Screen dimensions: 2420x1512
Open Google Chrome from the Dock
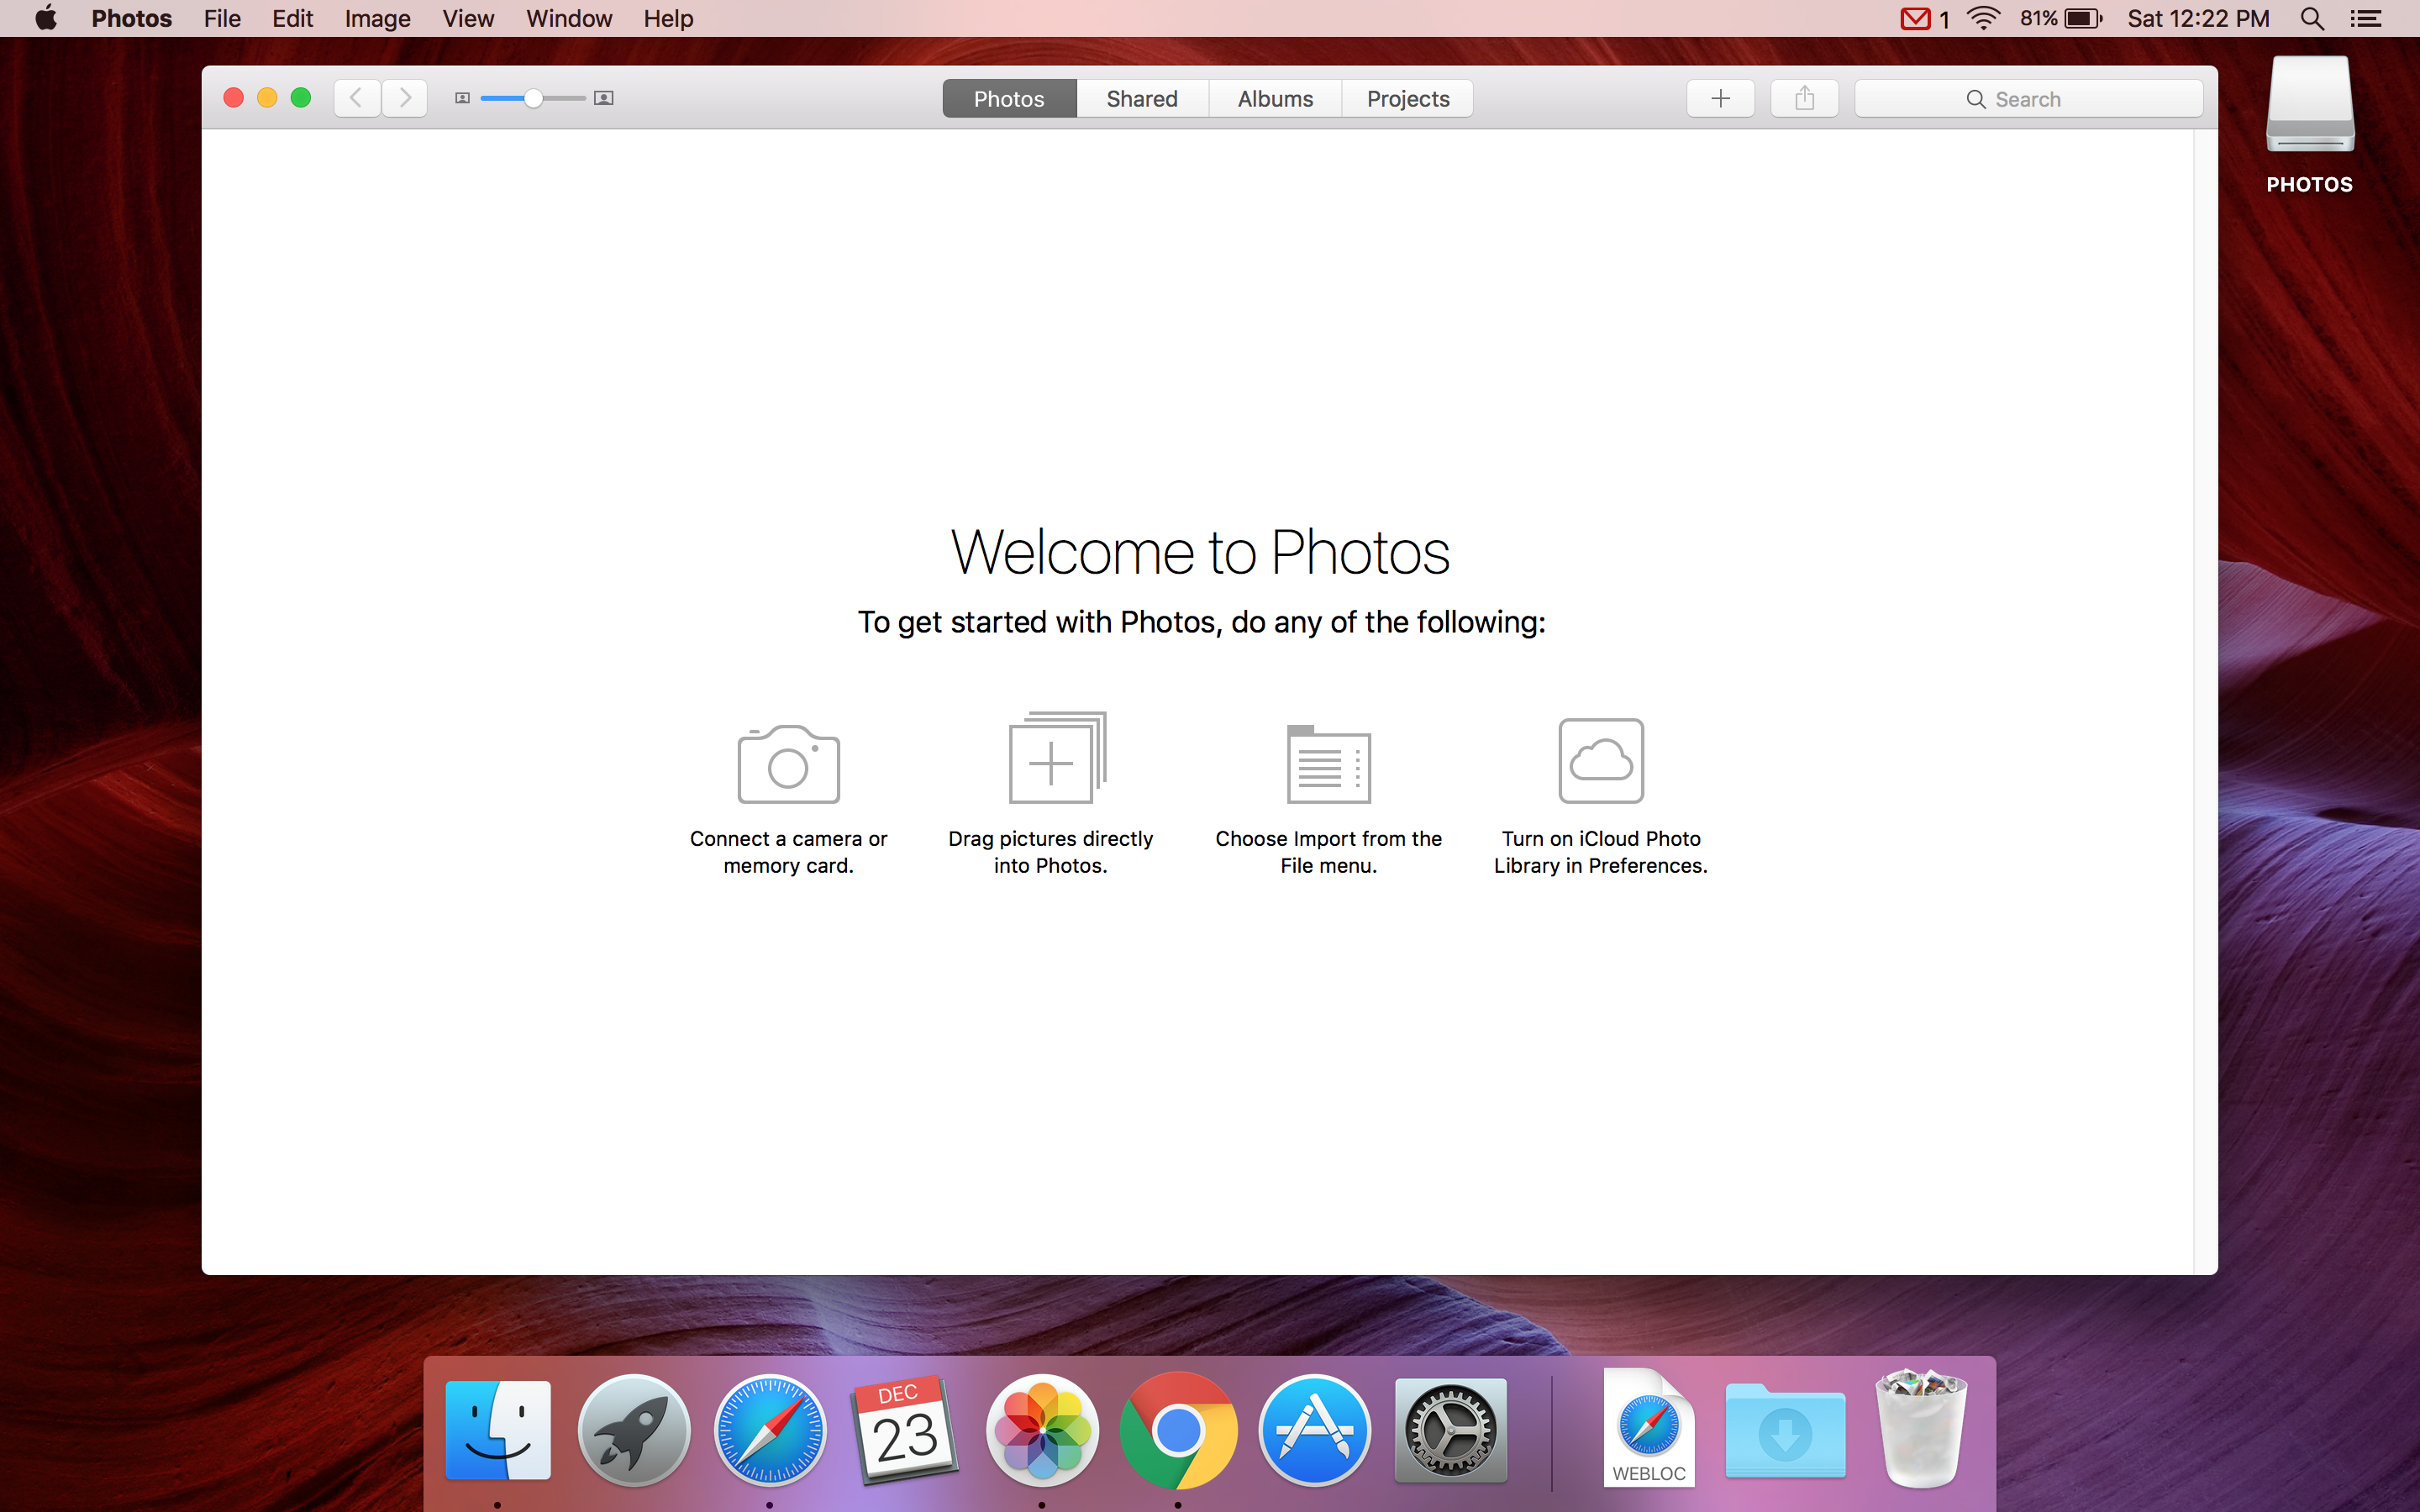pos(1178,1430)
